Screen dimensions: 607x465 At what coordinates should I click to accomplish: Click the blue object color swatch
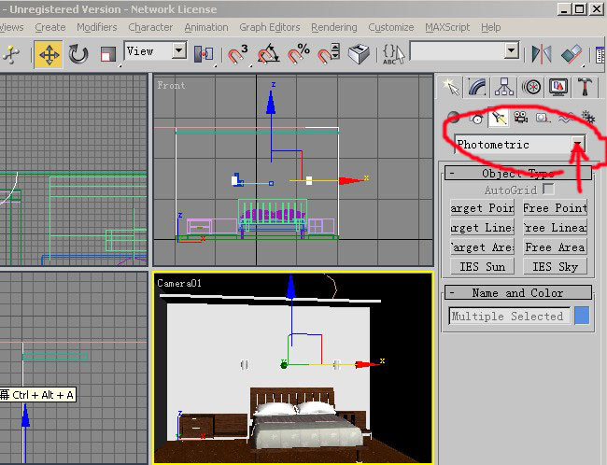pyautogui.click(x=582, y=316)
